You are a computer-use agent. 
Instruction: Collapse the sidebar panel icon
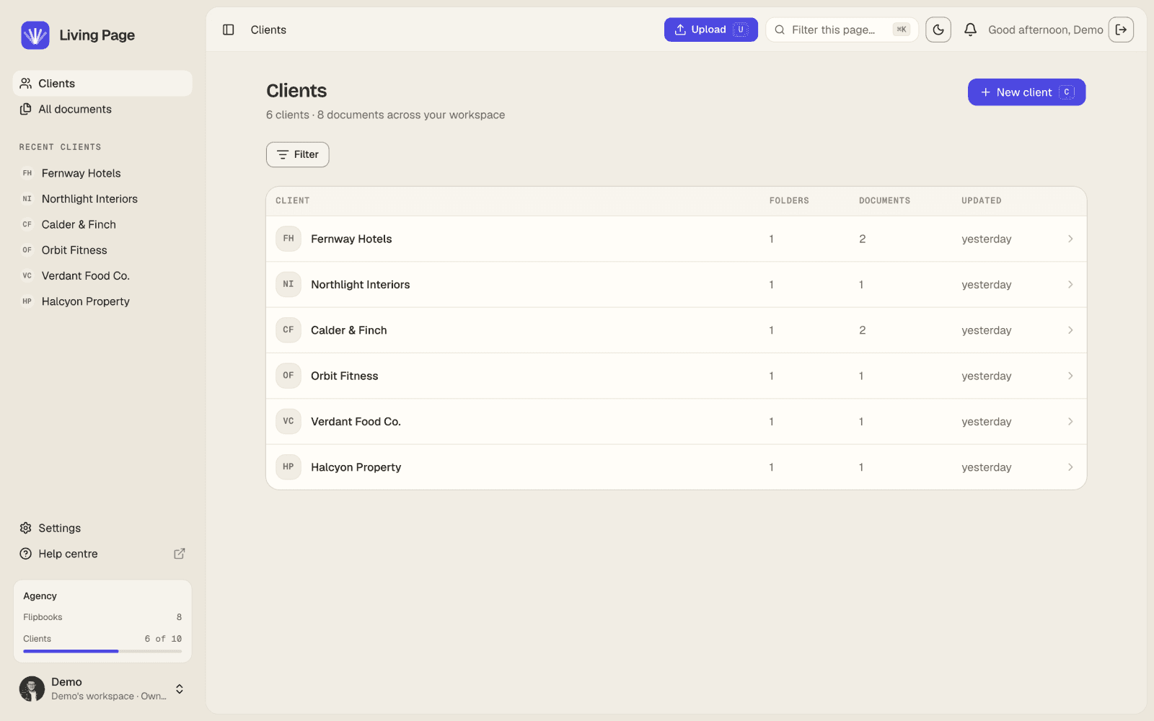click(229, 30)
